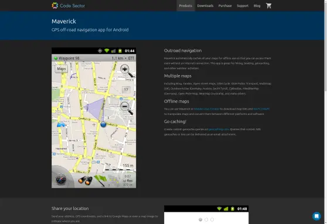Click the Go caching! heading
Viewport: 327px width, 224px height.
tap(175, 121)
